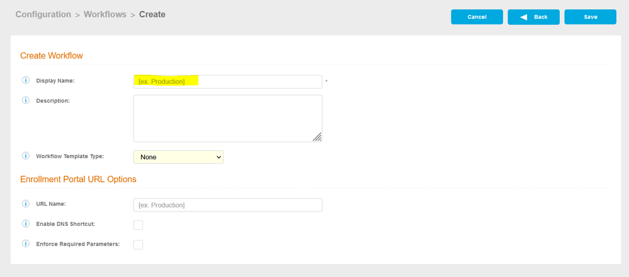Screen dimensions: 629x277
Task: Click the arrow icon on Back button
Action: 523,17
